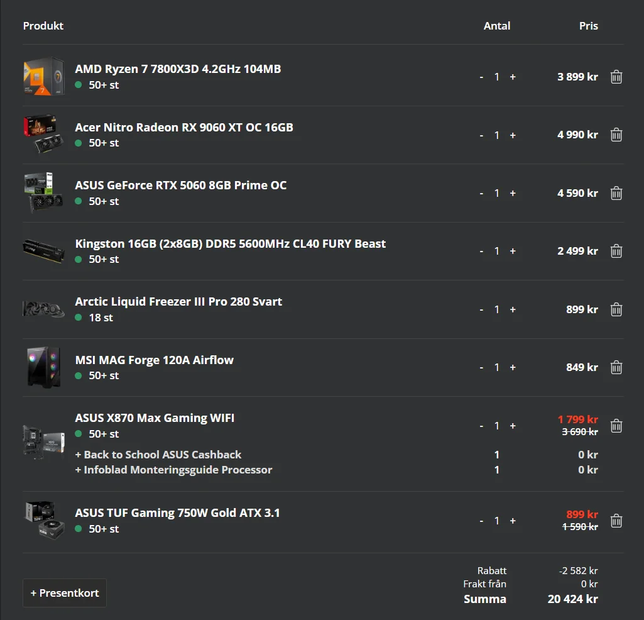Click the ASUS X870 motherboard thumbnail
This screenshot has height=620, width=644.
pyautogui.click(x=44, y=443)
